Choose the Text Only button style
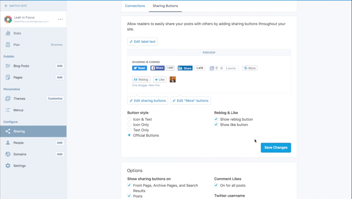This screenshot has height=199, width=352. click(129, 130)
